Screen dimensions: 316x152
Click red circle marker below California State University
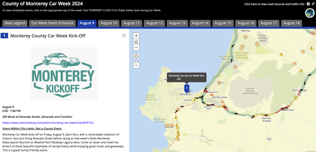pos(235,67)
